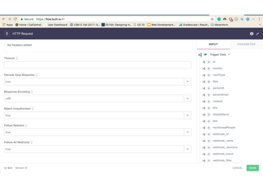Click the 'No headers added' text
The image size is (263, 187).
[x=19, y=45]
